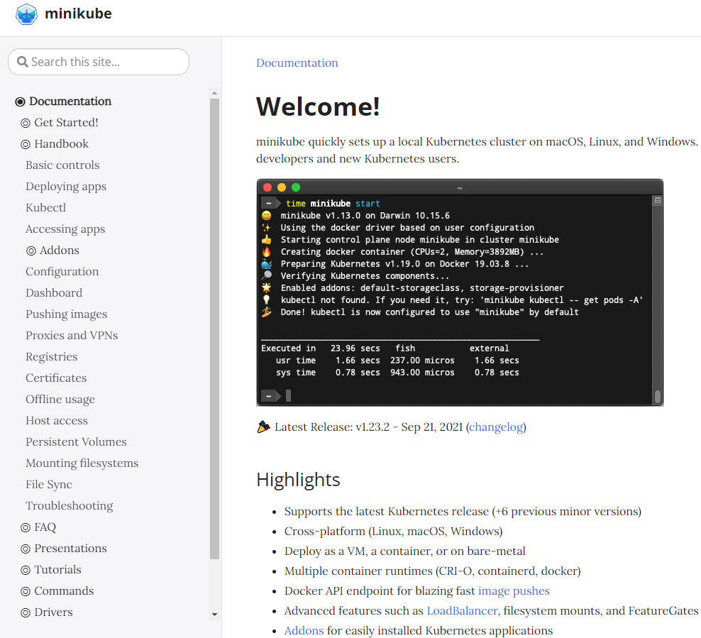Image resolution: width=701 pixels, height=638 pixels.
Task: Open the Troubleshooting page
Action: point(70,506)
